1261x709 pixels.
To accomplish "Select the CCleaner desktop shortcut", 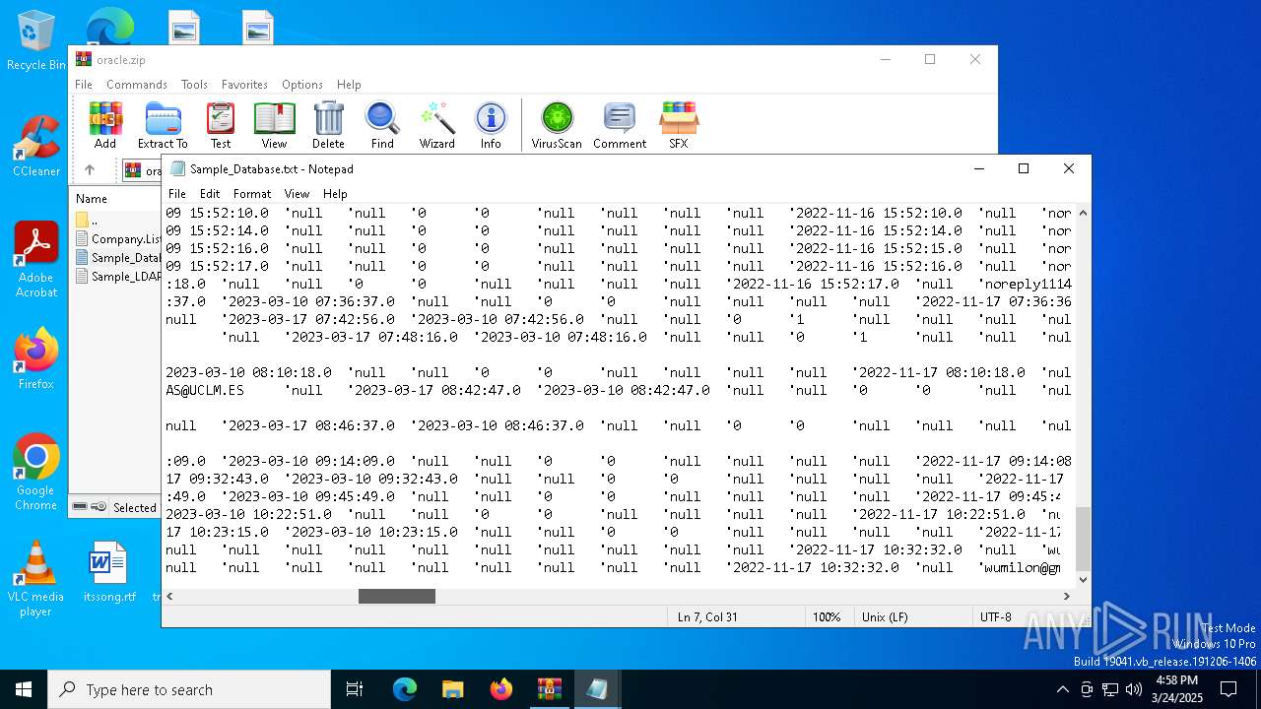I will click(35, 146).
